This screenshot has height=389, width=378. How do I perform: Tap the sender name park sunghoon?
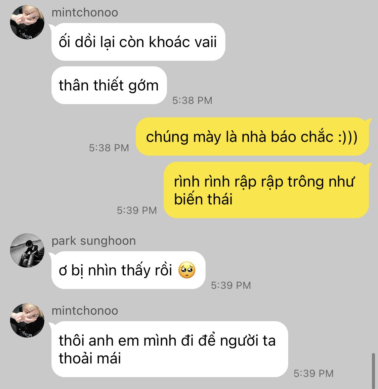[x=94, y=241]
